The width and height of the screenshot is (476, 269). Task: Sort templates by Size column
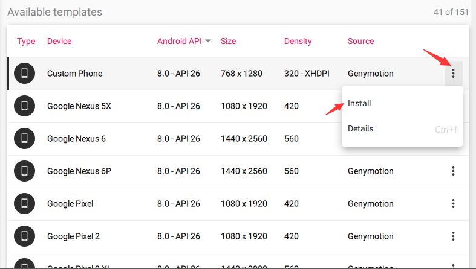tap(228, 41)
